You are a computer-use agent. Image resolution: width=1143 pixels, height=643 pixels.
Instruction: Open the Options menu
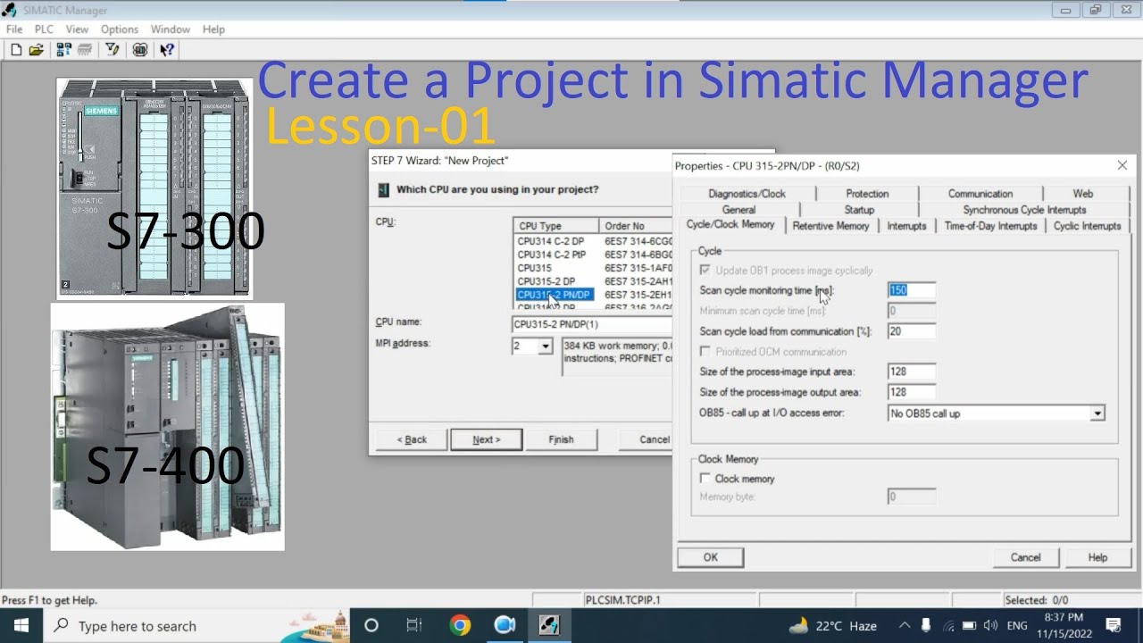(119, 29)
